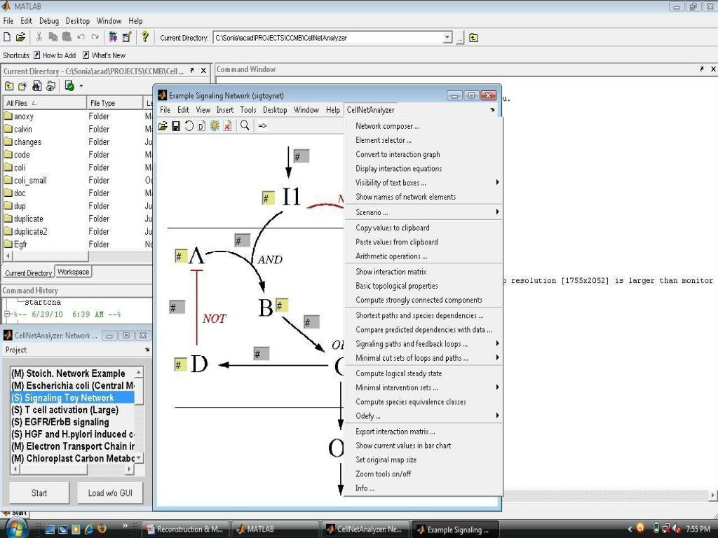Click the arrow => tool in figure toolbar
This screenshot has height=538, width=718.
262,126
